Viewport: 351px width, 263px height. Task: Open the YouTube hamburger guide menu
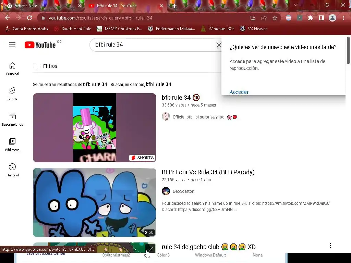point(12,45)
